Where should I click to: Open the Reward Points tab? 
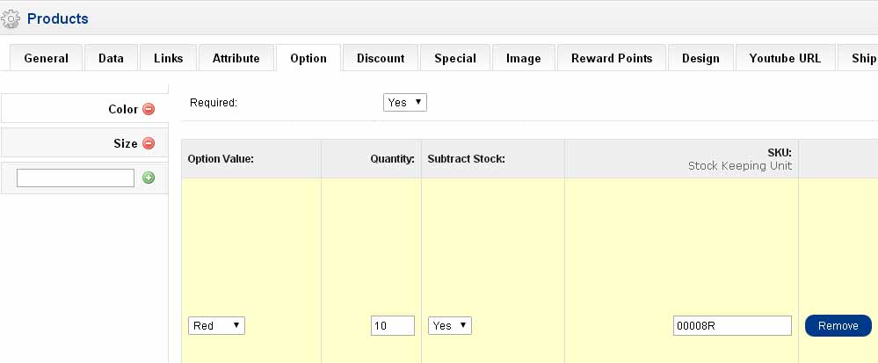[x=612, y=58]
